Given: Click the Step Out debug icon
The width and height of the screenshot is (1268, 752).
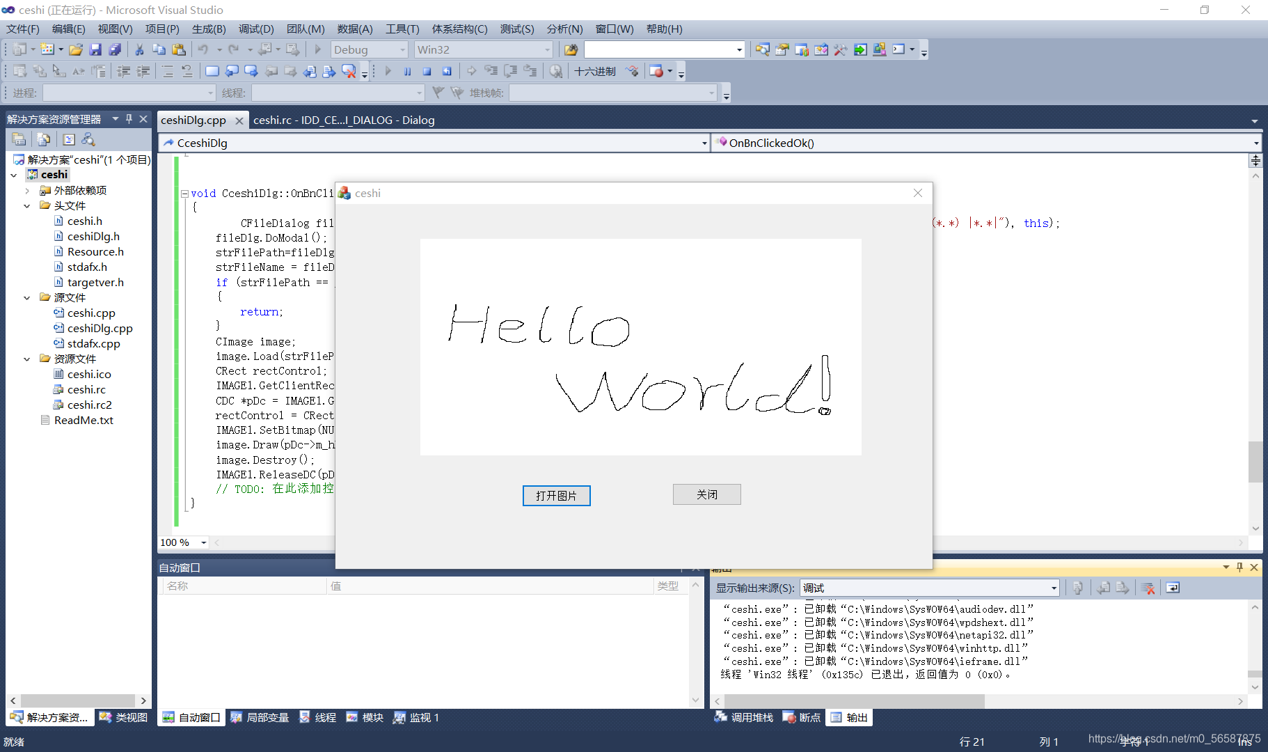Looking at the screenshot, I should [x=530, y=71].
